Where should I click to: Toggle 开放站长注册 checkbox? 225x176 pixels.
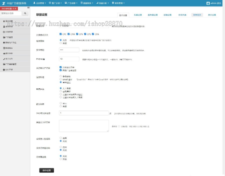point(60,67)
